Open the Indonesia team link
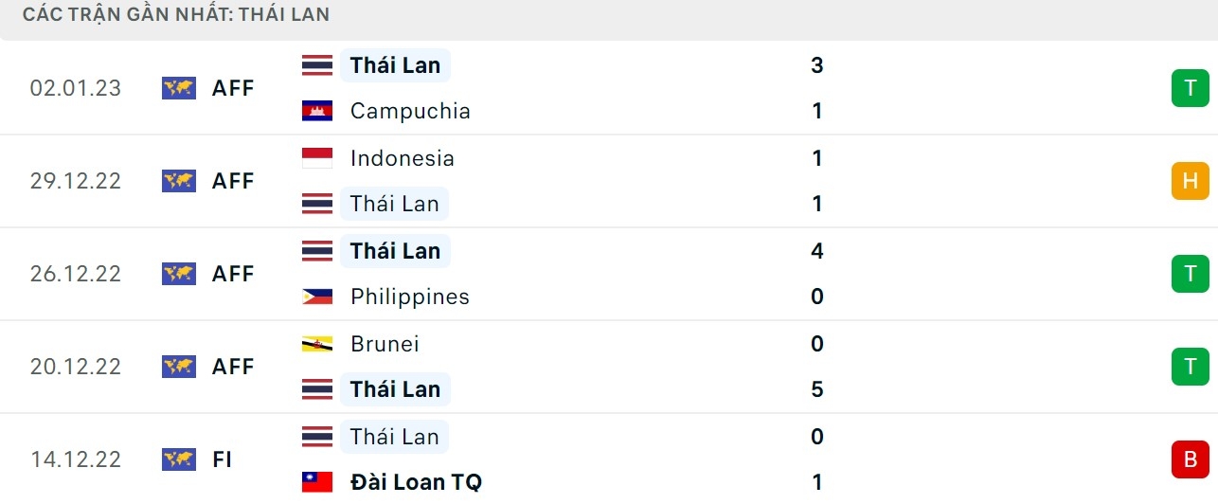1218x504 pixels. [x=403, y=158]
